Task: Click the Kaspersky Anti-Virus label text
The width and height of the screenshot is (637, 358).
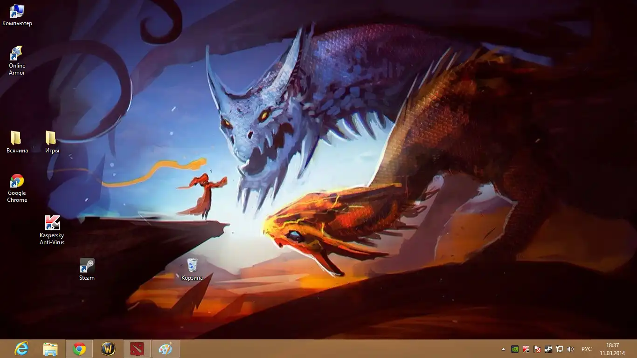Action: pyautogui.click(x=52, y=239)
